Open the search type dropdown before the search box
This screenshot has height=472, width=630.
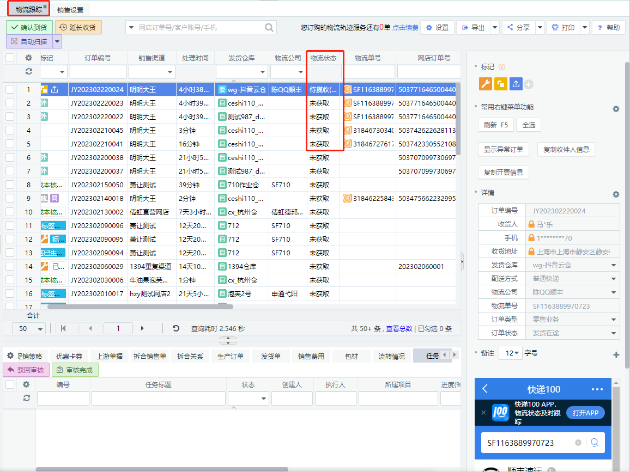(x=131, y=28)
